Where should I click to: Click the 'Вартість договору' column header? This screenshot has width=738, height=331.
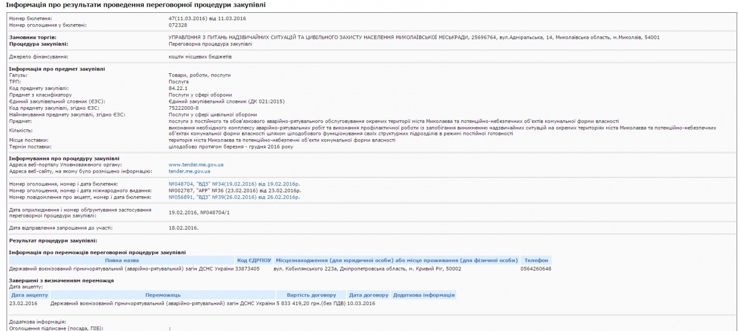click(311, 295)
